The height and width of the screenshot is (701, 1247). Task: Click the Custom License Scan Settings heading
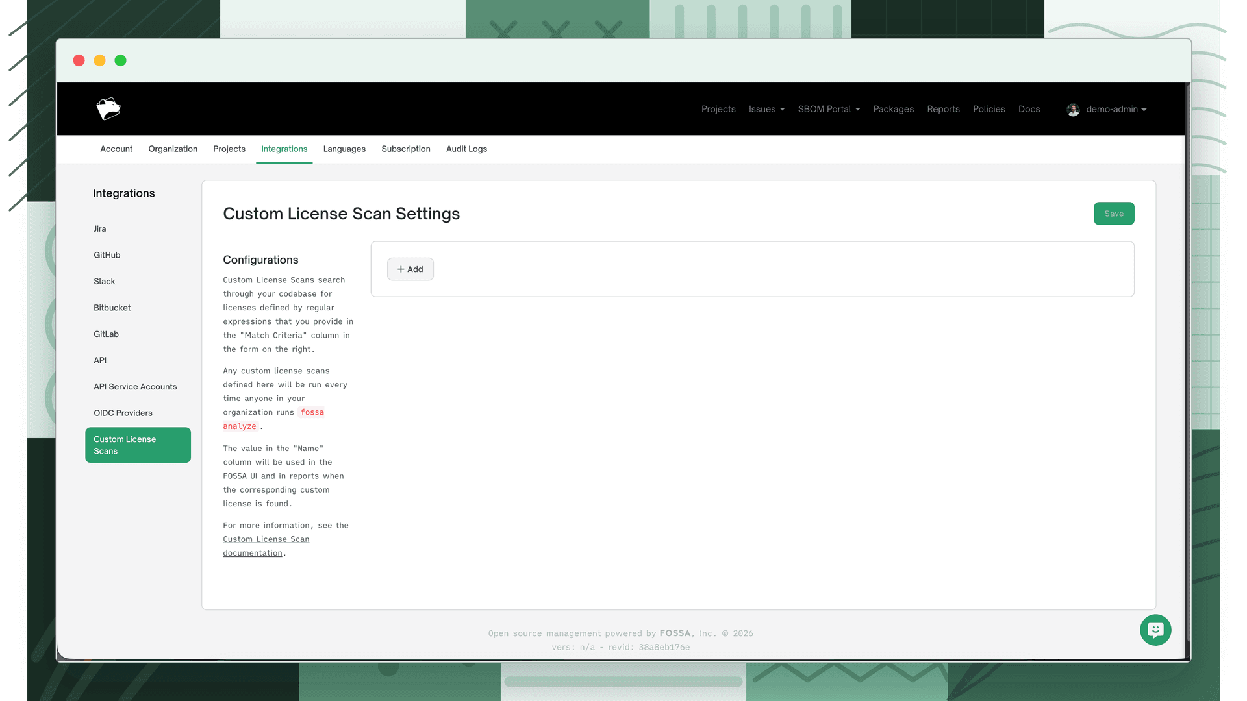[342, 214]
